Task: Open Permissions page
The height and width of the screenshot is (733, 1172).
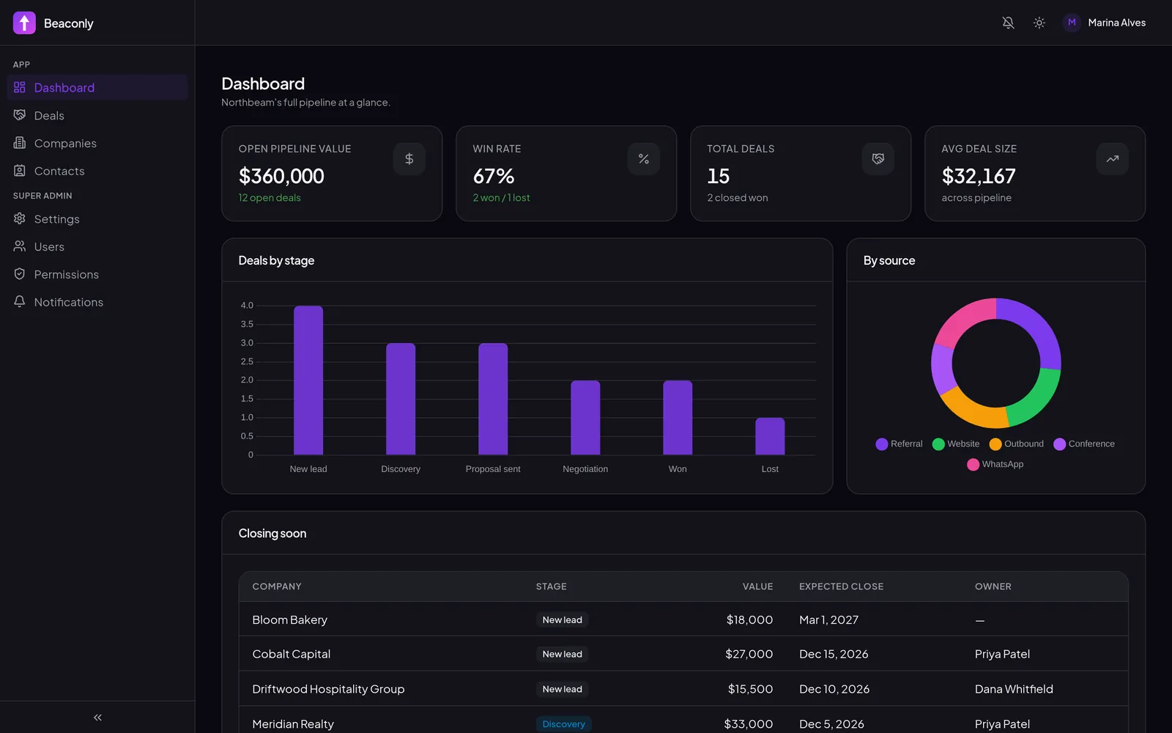Action: [97, 275]
